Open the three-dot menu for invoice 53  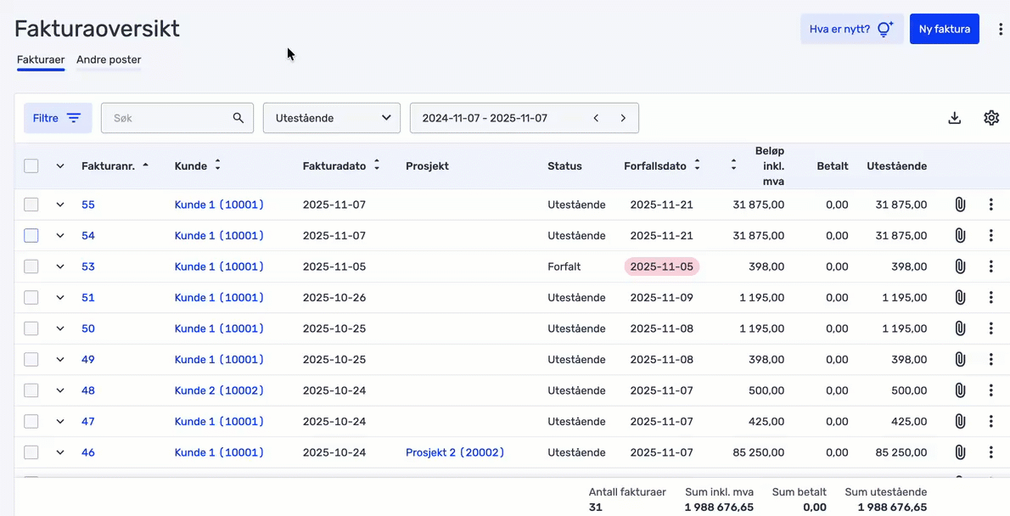coord(990,266)
